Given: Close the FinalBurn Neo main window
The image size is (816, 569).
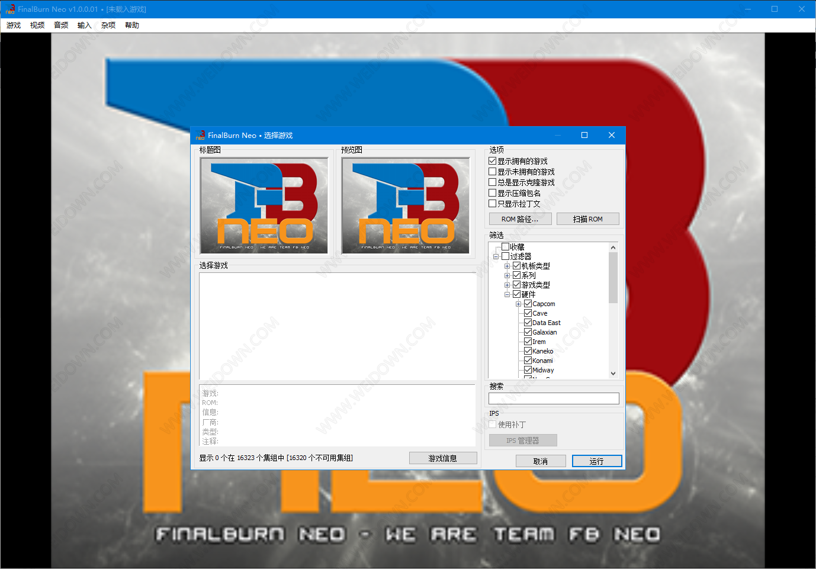Looking at the screenshot, I should (802, 9).
